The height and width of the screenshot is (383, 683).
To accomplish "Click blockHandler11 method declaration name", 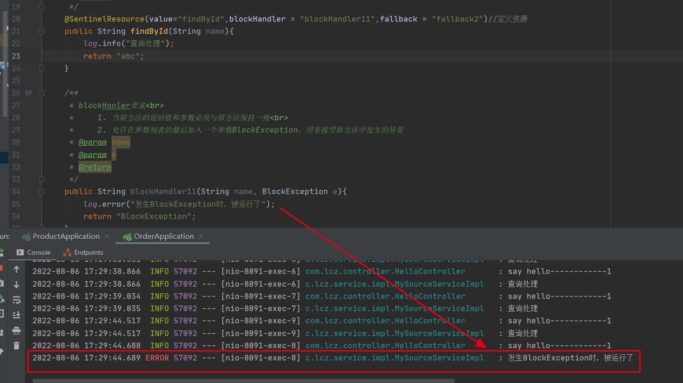I will click(163, 191).
